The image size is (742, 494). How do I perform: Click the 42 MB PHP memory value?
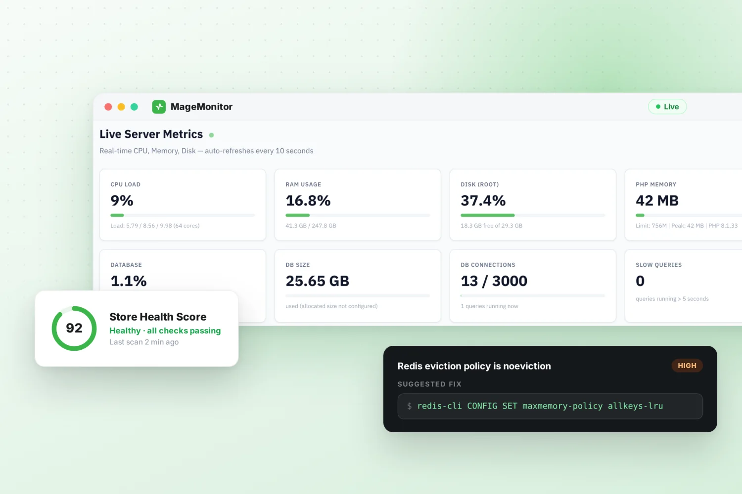tap(657, 201)
